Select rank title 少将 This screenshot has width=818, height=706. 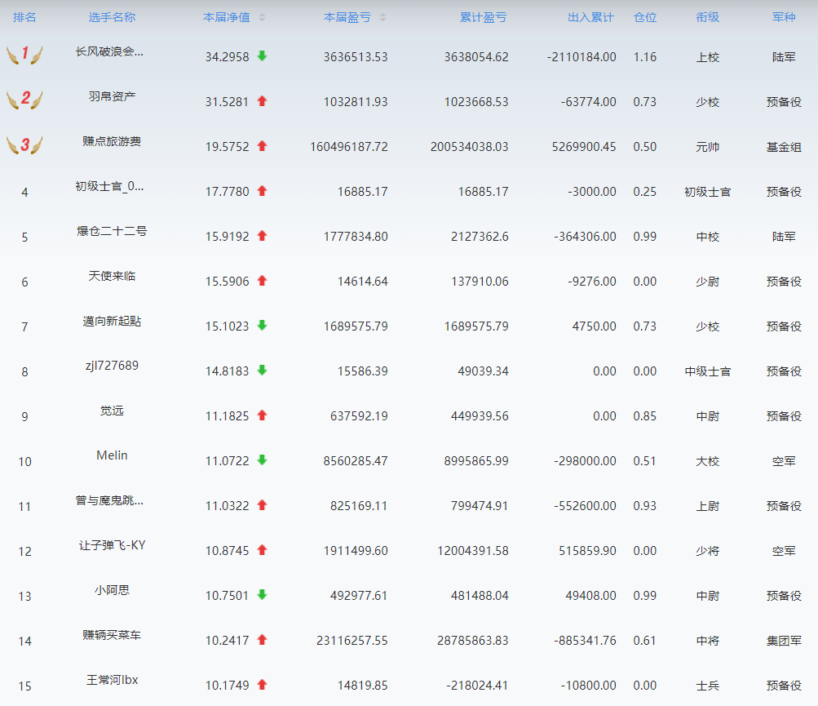707,552
